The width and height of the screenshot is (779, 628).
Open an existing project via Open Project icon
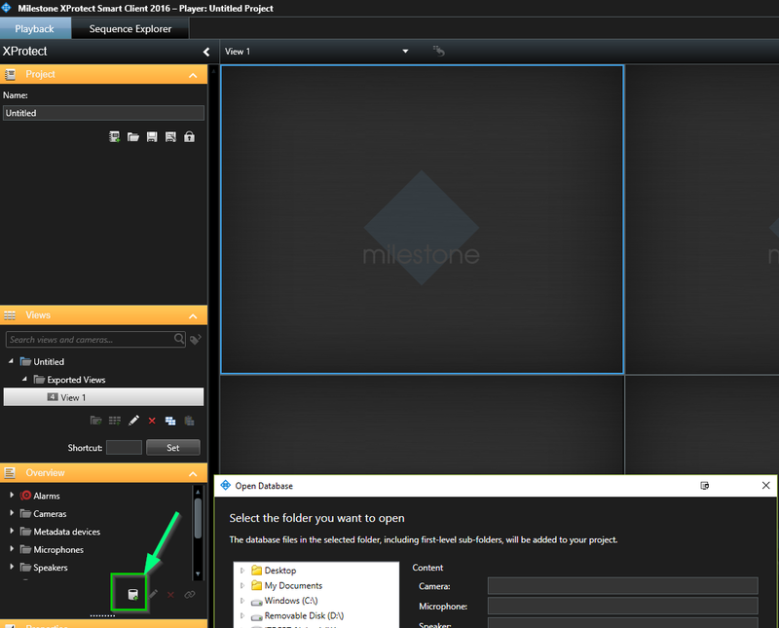pyautogui.click(x=133, y=136)
